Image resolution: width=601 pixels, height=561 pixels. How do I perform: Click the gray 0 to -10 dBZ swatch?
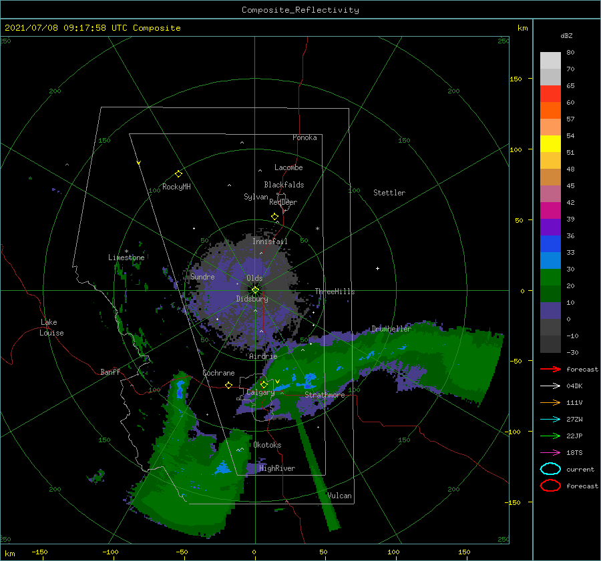pyautogui.click(x=550, y=327)
